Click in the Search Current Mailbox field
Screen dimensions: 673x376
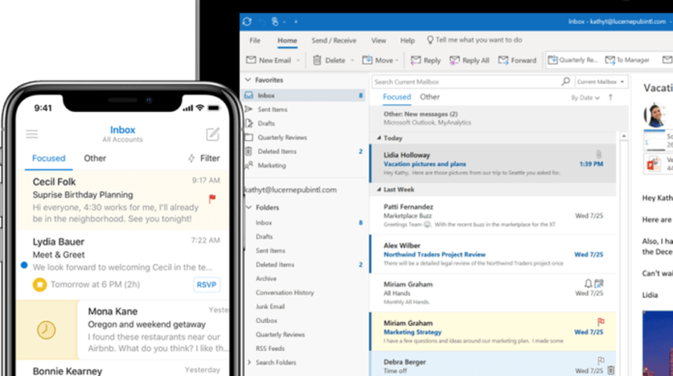click(466, 81)
